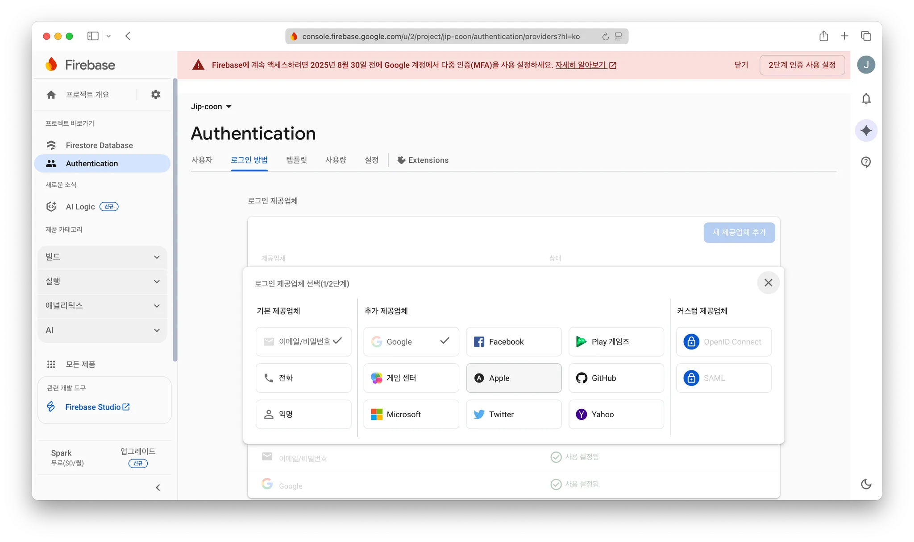Click the notifications bell icon
The width and height of the screenshot is (914, 542).
click(866, 99)
